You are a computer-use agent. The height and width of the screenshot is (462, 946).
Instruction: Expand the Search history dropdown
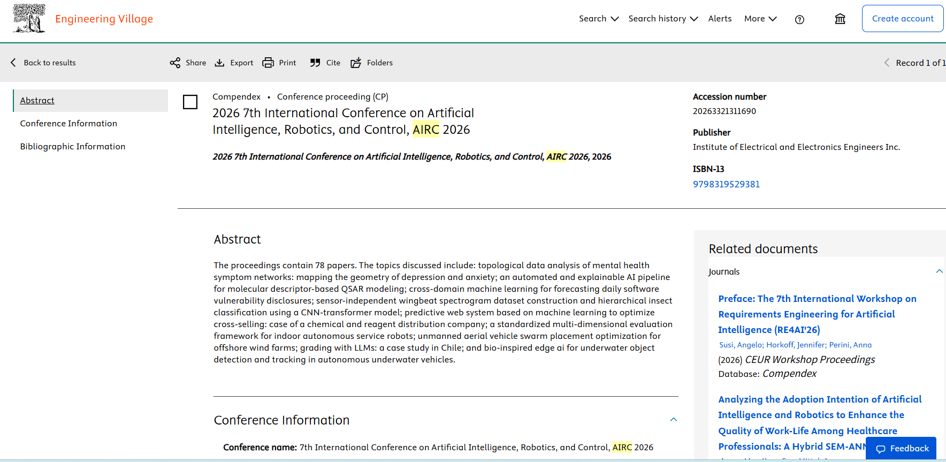(663, 19)
